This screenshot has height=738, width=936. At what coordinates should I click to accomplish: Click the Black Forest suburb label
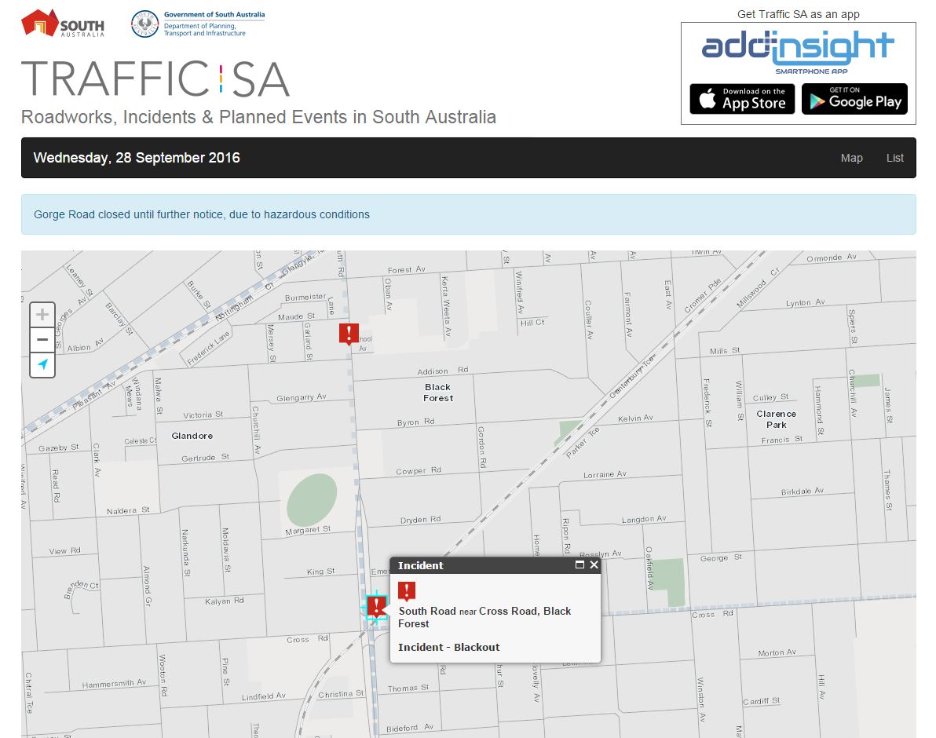pyautogui.click(x=438, y=393)
